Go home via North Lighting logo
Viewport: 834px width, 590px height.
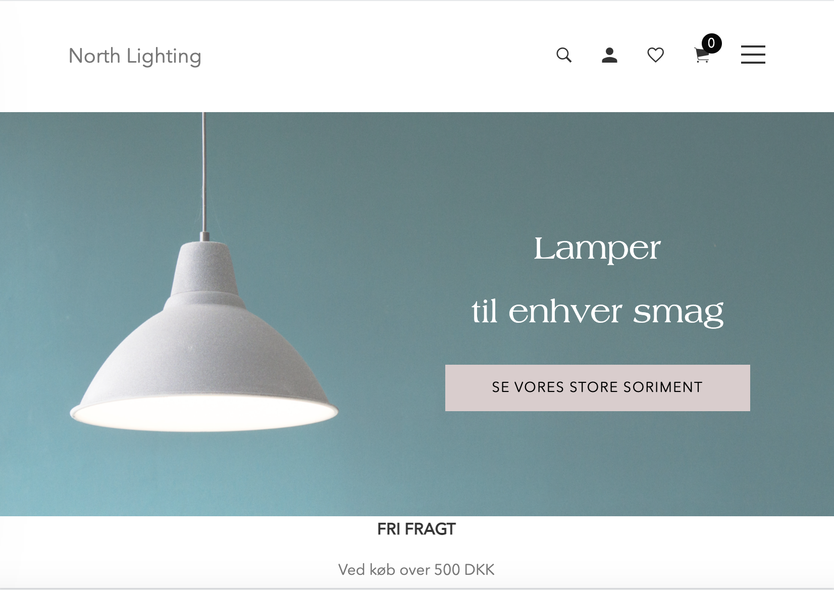(135, 56)
